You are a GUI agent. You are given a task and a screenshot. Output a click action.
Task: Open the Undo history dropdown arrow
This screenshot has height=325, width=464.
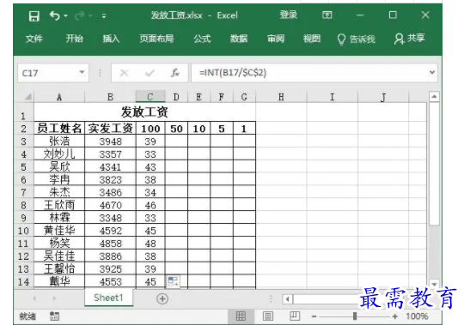tap(65, 15)
